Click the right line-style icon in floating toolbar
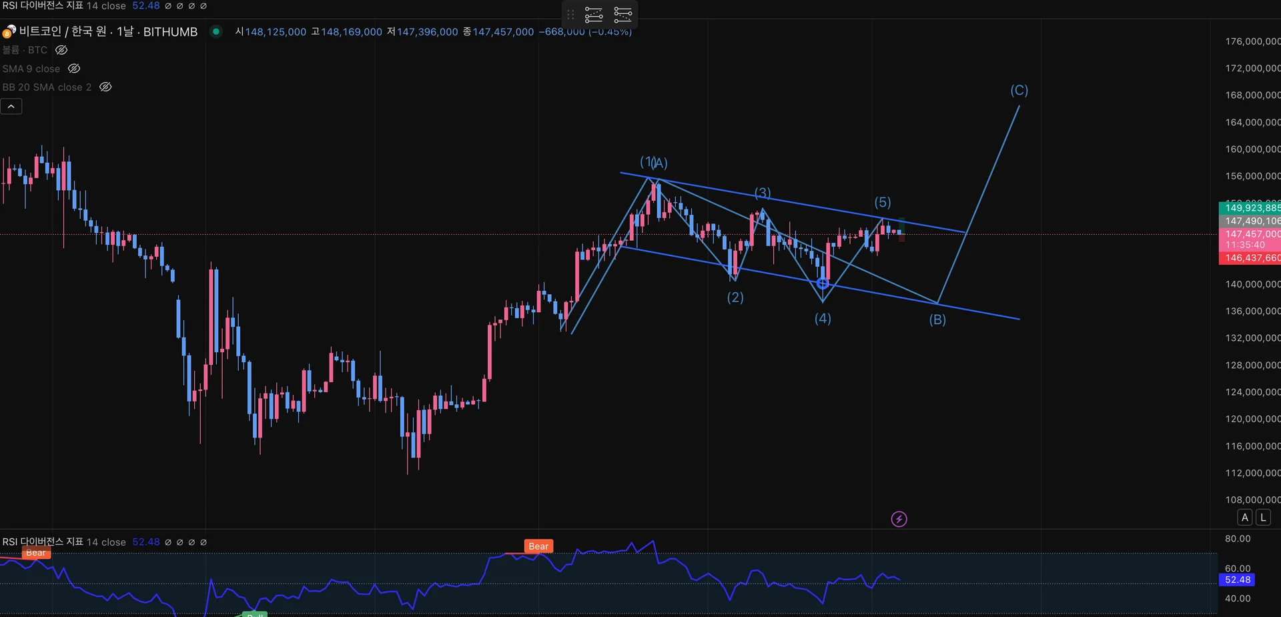This screenshot has height=617, width=1281. click(622, 15)
